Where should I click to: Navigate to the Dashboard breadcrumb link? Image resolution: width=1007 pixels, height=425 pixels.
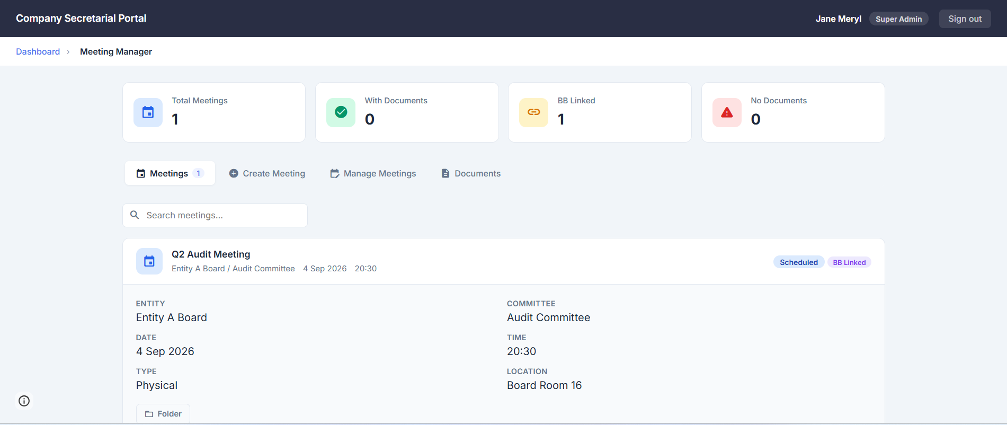coord(38,51)
